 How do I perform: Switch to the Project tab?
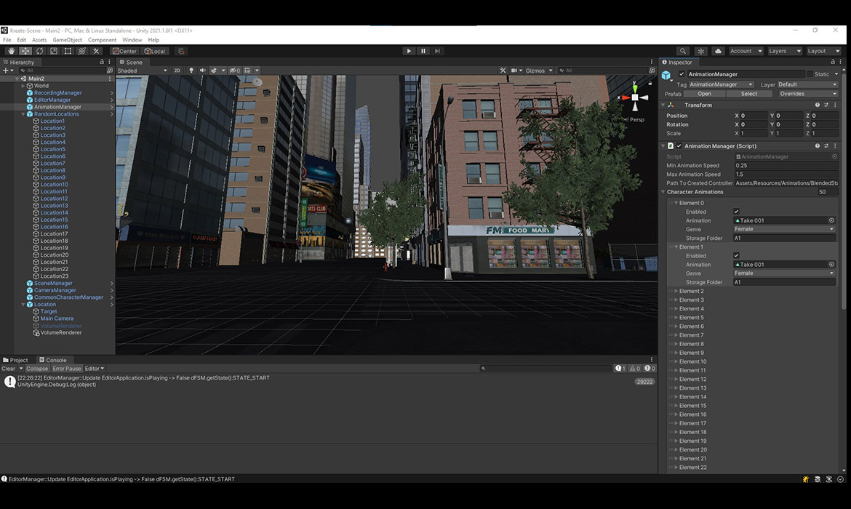click(16, 360)
